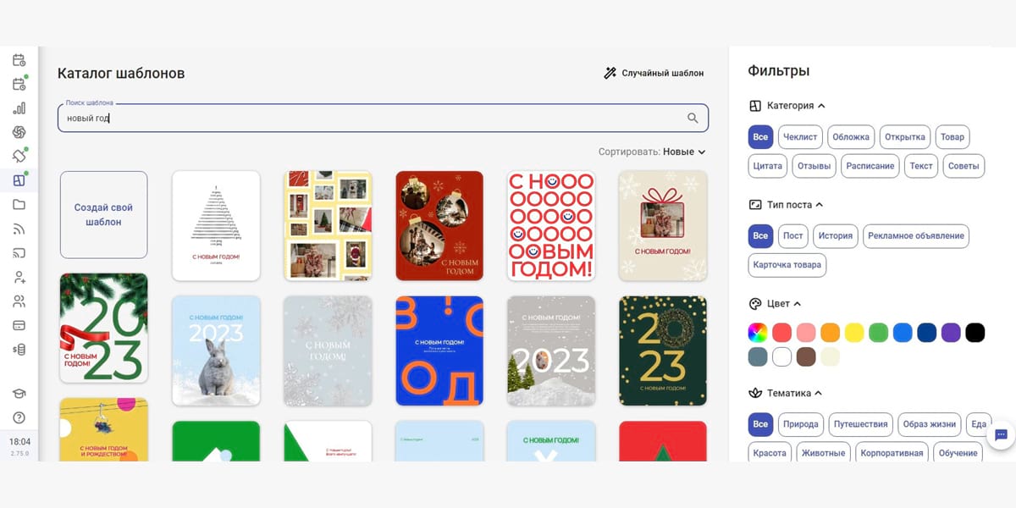The image size is (1016, 508).
Task: Open the folder icon in left sidebar
Action: click(19, 205)
